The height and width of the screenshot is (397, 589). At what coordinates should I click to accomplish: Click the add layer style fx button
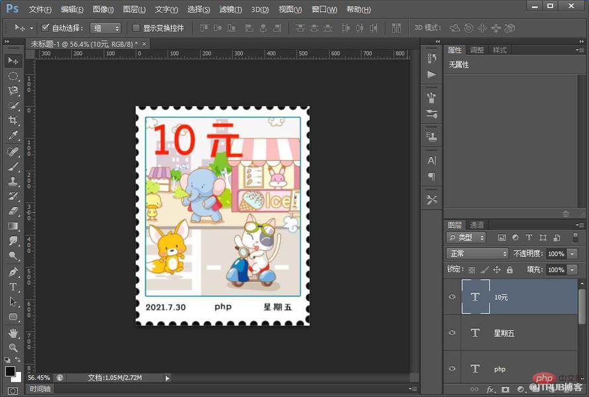pyautogui.click(x=490, y=389)
